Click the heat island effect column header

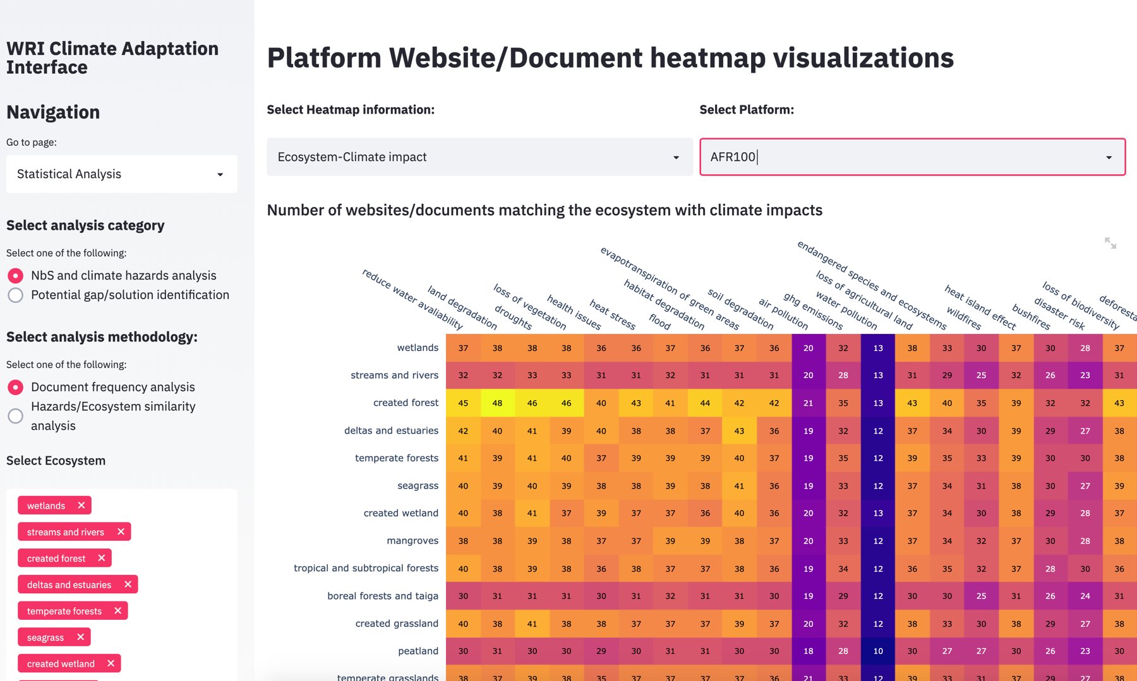click(x=980, y=307)
